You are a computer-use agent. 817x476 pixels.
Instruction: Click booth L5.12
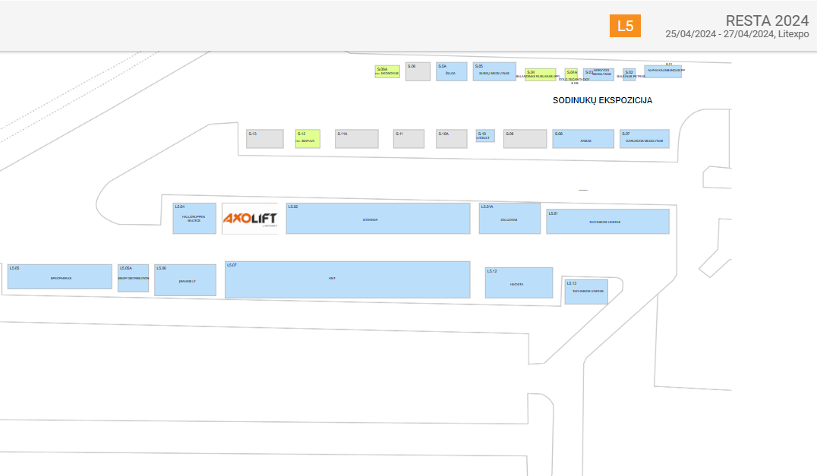(519, 283)
